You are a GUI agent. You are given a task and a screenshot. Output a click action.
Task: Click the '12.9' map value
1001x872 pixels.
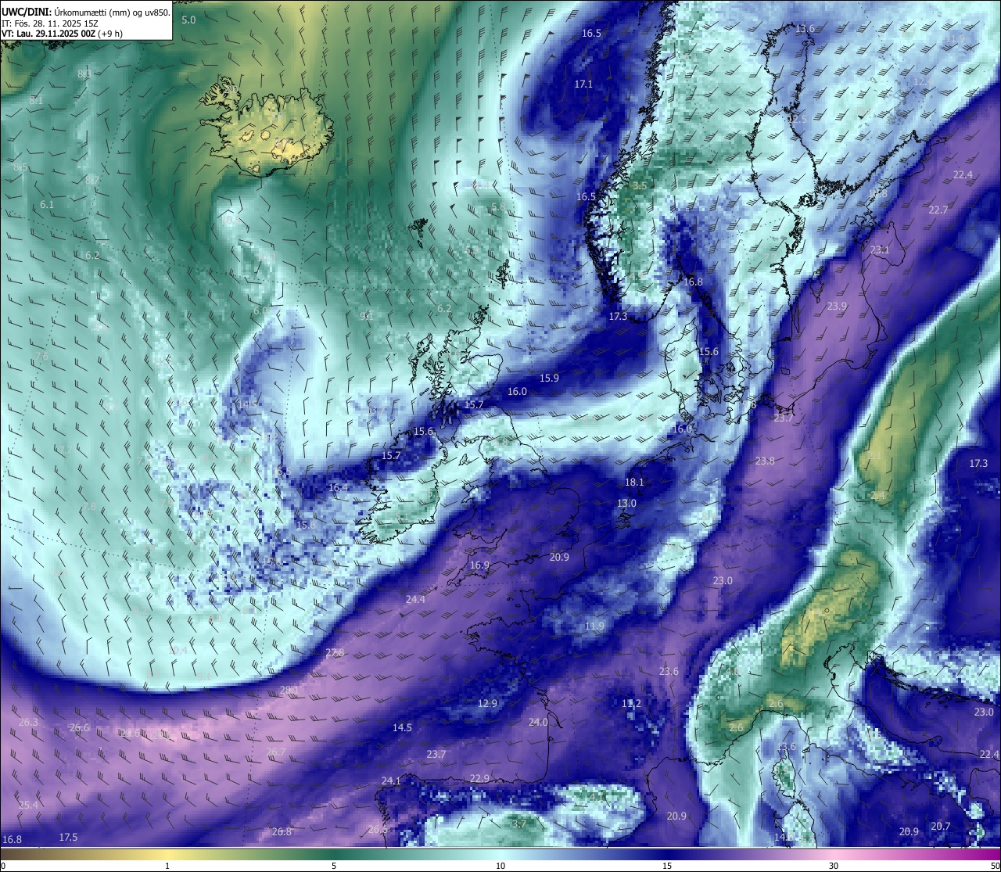[x=487, y=703]
